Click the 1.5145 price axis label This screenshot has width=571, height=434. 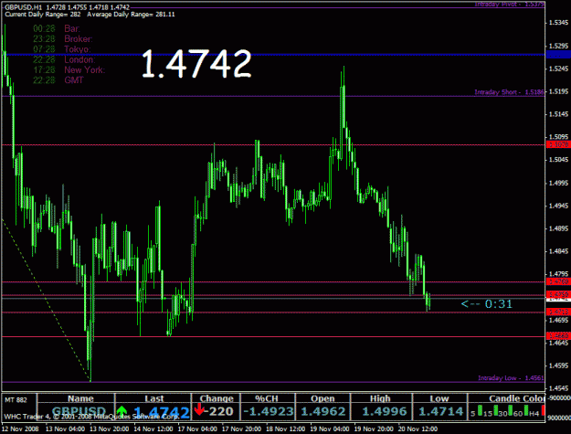tap(558, 114)
